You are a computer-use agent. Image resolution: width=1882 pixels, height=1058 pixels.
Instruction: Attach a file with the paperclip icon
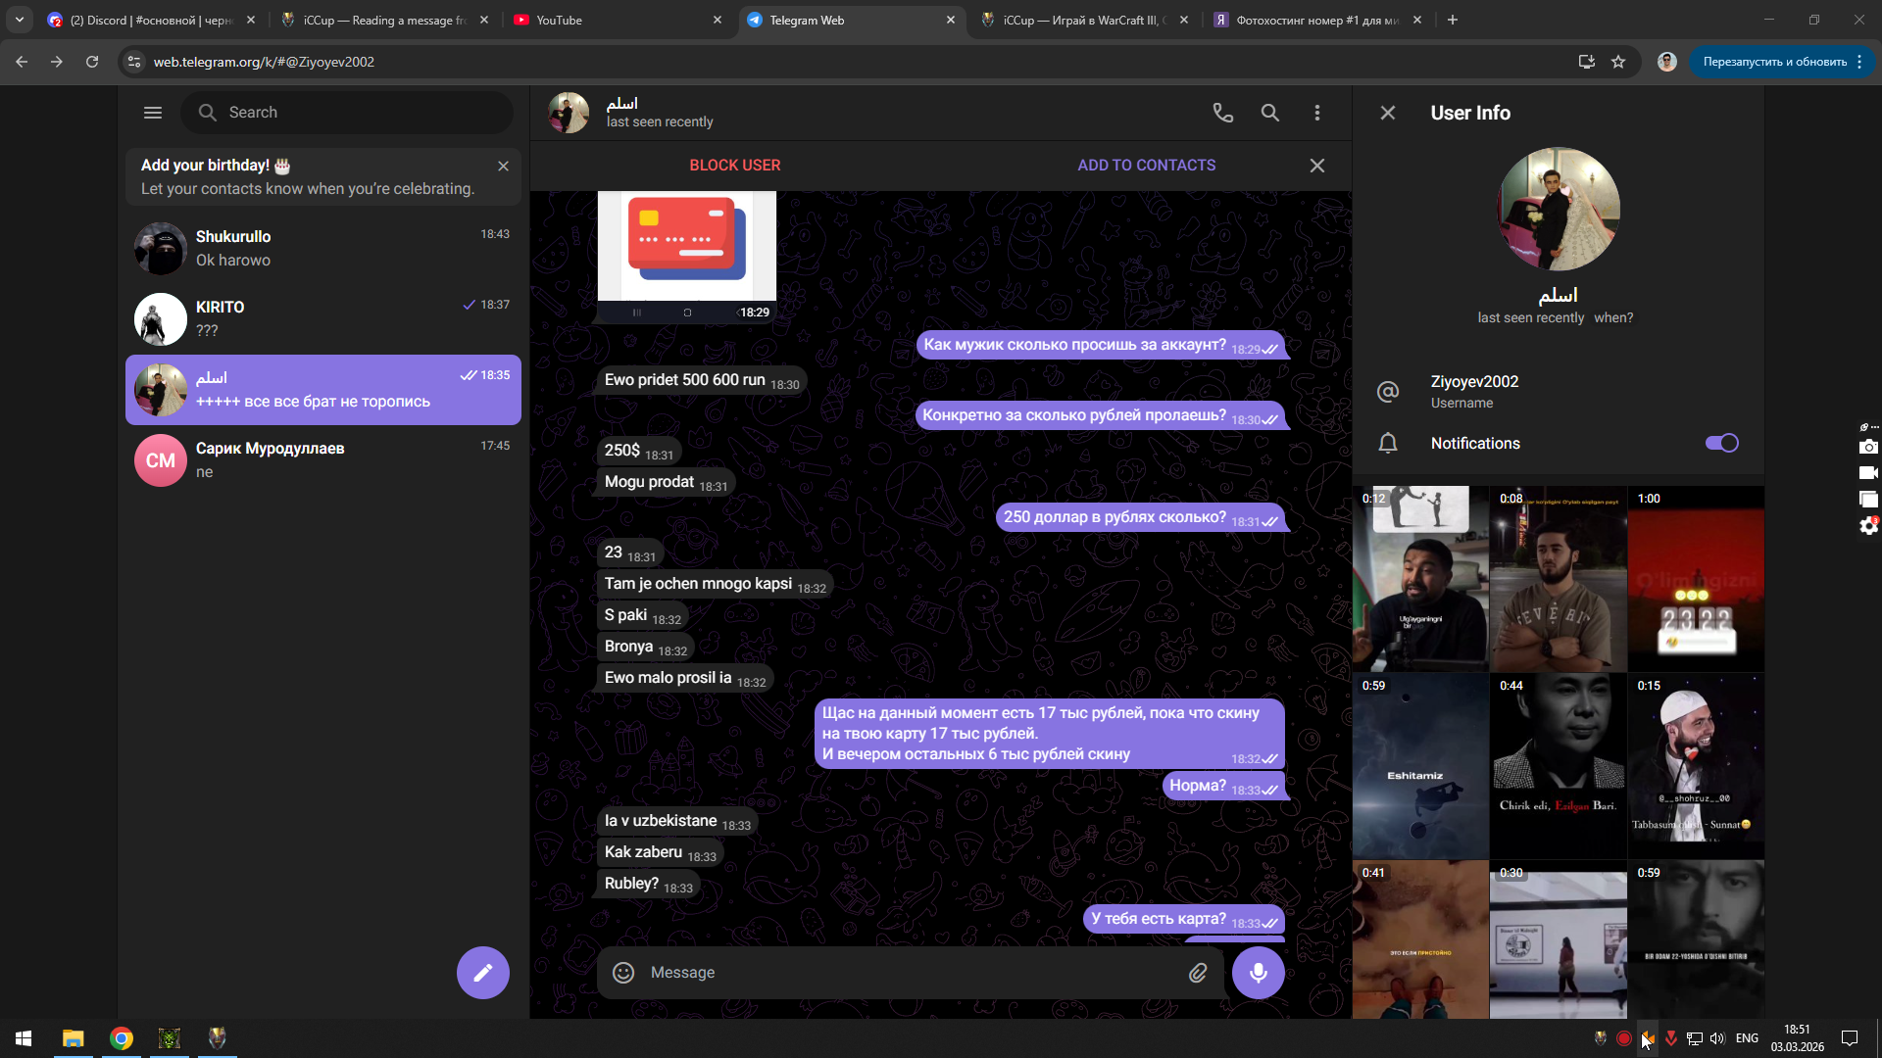1198,972
